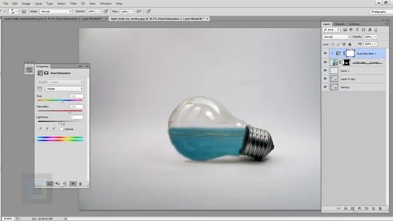The width and height of the screenshot is (393, 221).
Task: Filter layers by shape layer icon
Action: click(x=364, y=30)
